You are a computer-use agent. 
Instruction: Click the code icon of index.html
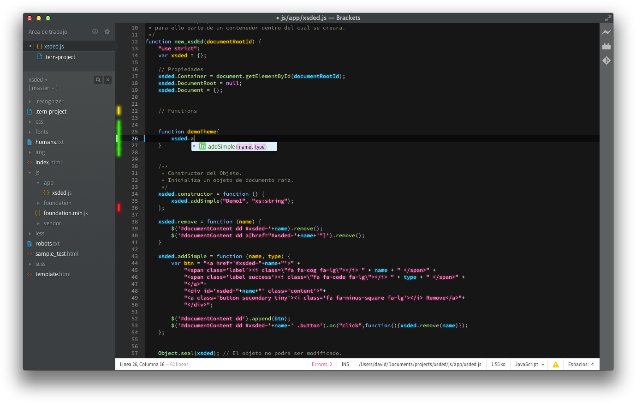click(30, 162)
